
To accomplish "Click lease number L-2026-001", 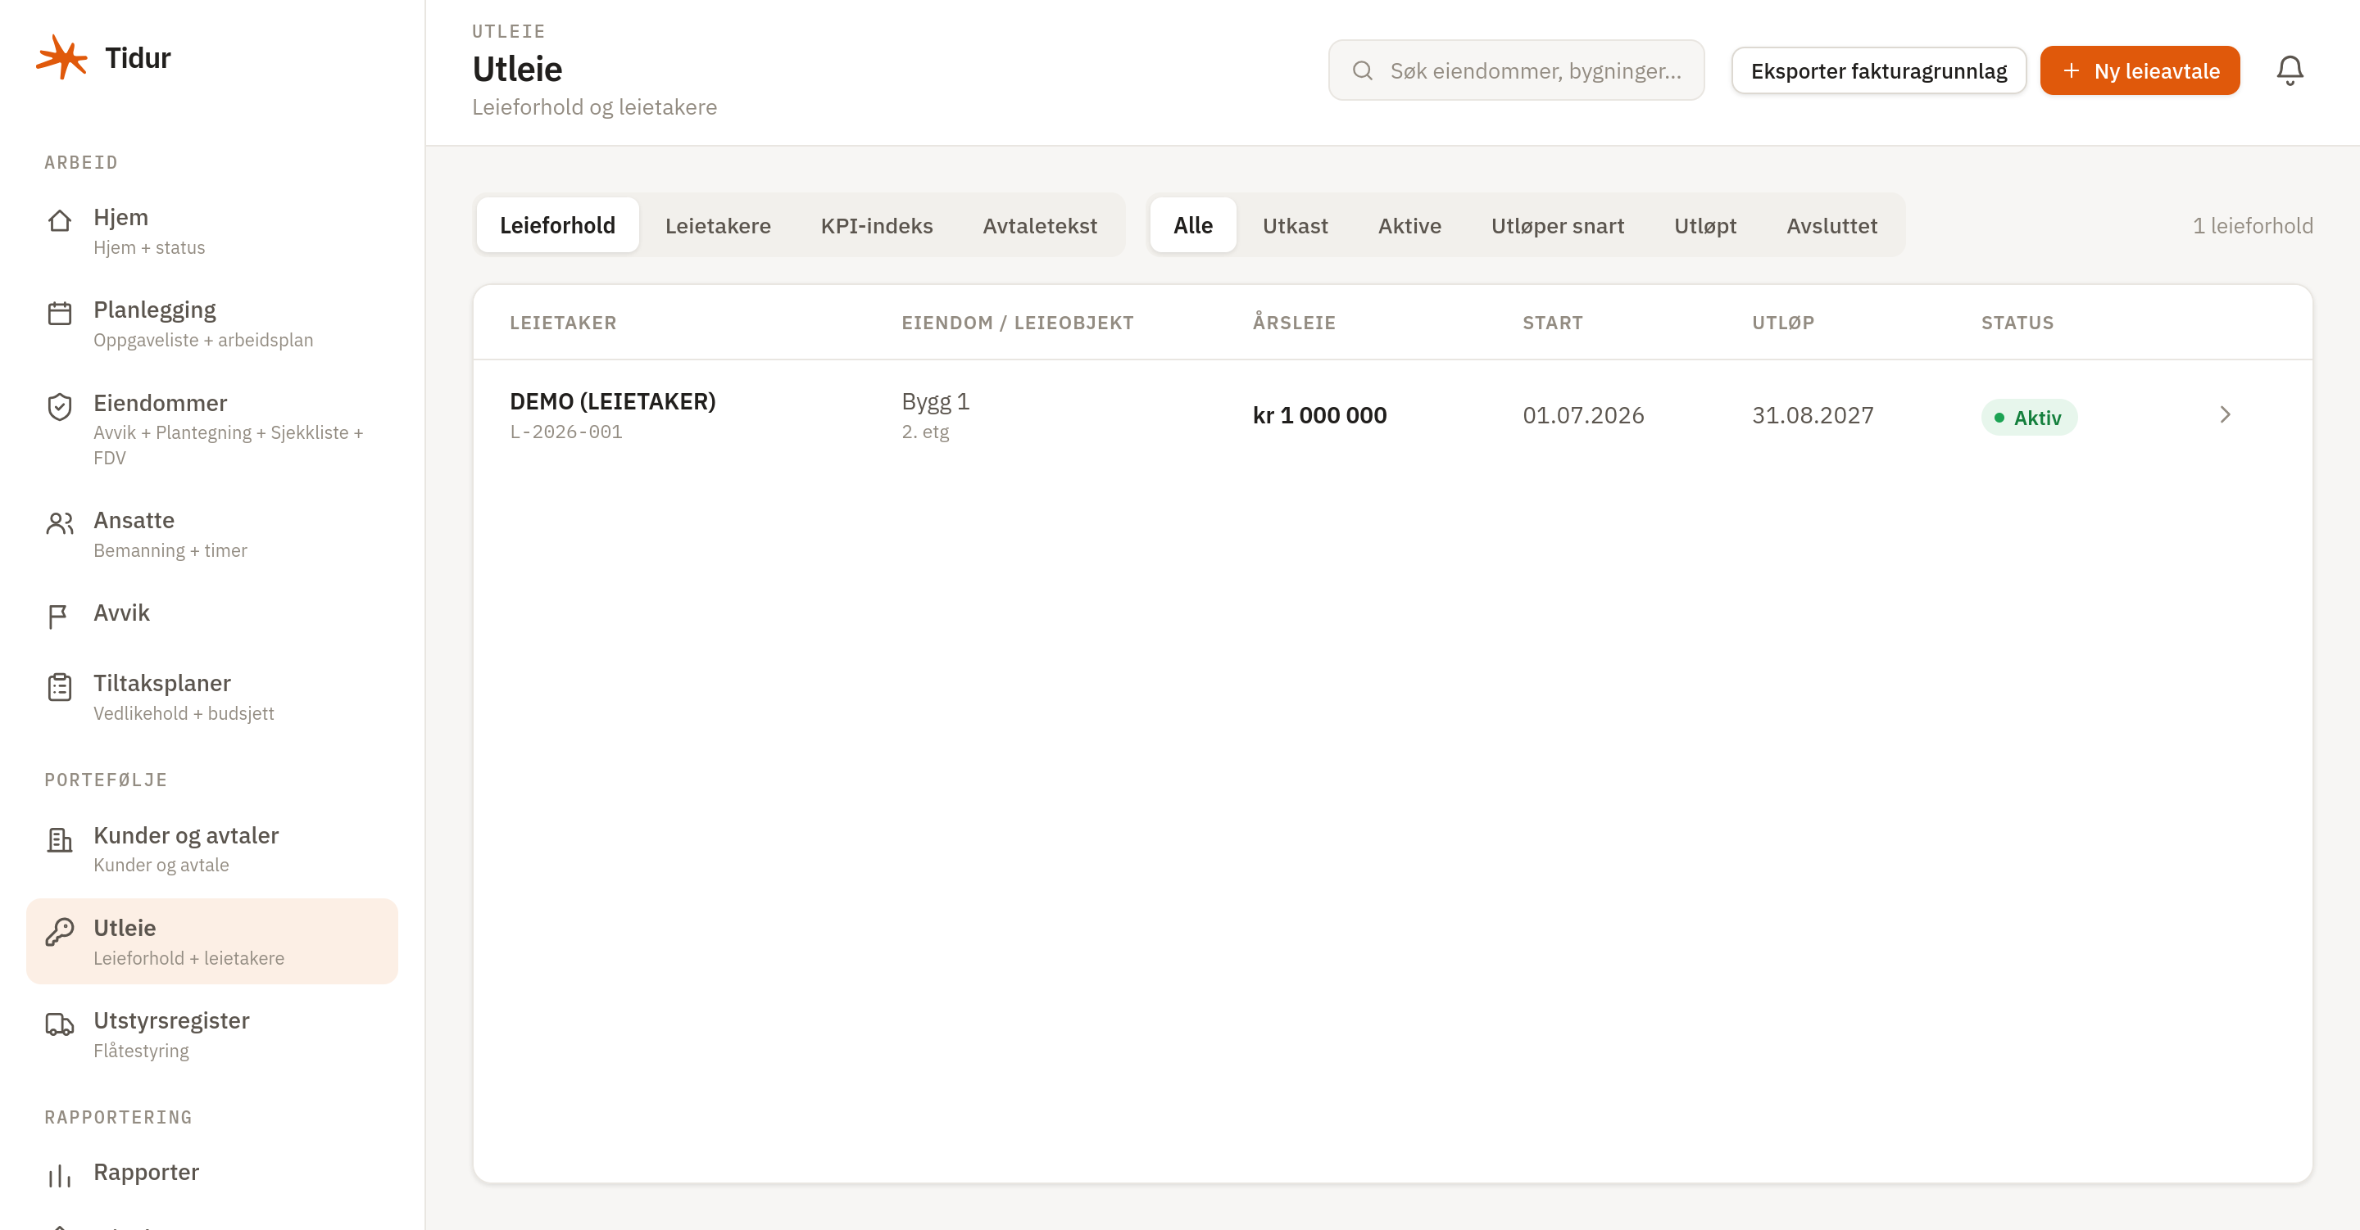I will [x=565, y=432].
